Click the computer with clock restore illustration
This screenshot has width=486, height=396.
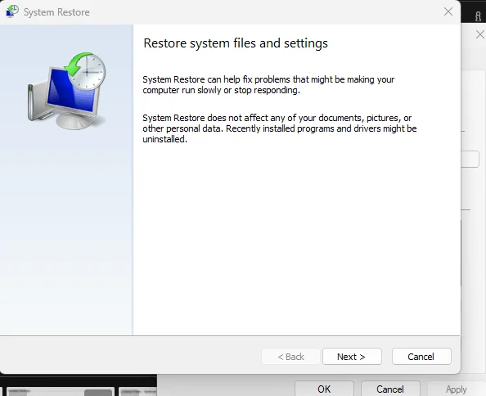67,91
